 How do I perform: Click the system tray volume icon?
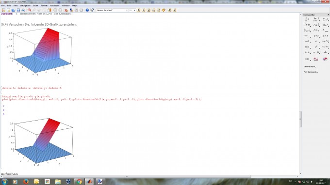312,182
